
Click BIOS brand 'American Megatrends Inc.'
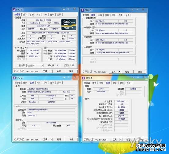[51, 110]
